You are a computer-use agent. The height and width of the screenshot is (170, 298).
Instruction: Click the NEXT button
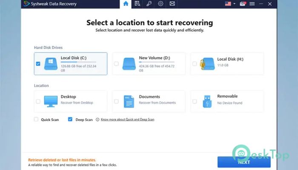point(244,162)
